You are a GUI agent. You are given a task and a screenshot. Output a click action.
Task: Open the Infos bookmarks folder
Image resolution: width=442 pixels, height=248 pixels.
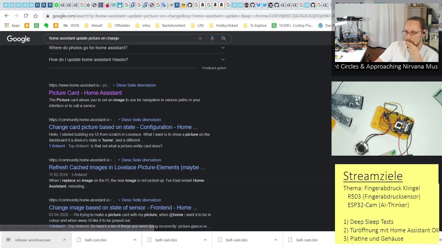point(143,25)
